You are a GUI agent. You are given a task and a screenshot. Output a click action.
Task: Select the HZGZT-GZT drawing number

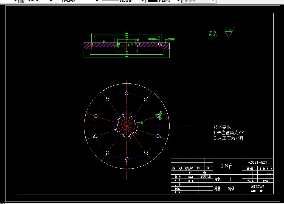pos(257,163)
